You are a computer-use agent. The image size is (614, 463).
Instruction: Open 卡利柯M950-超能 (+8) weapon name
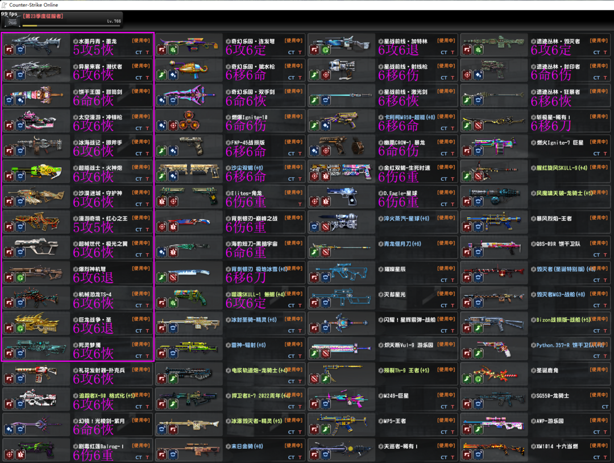pyautogui.click(x=406, y=117)
